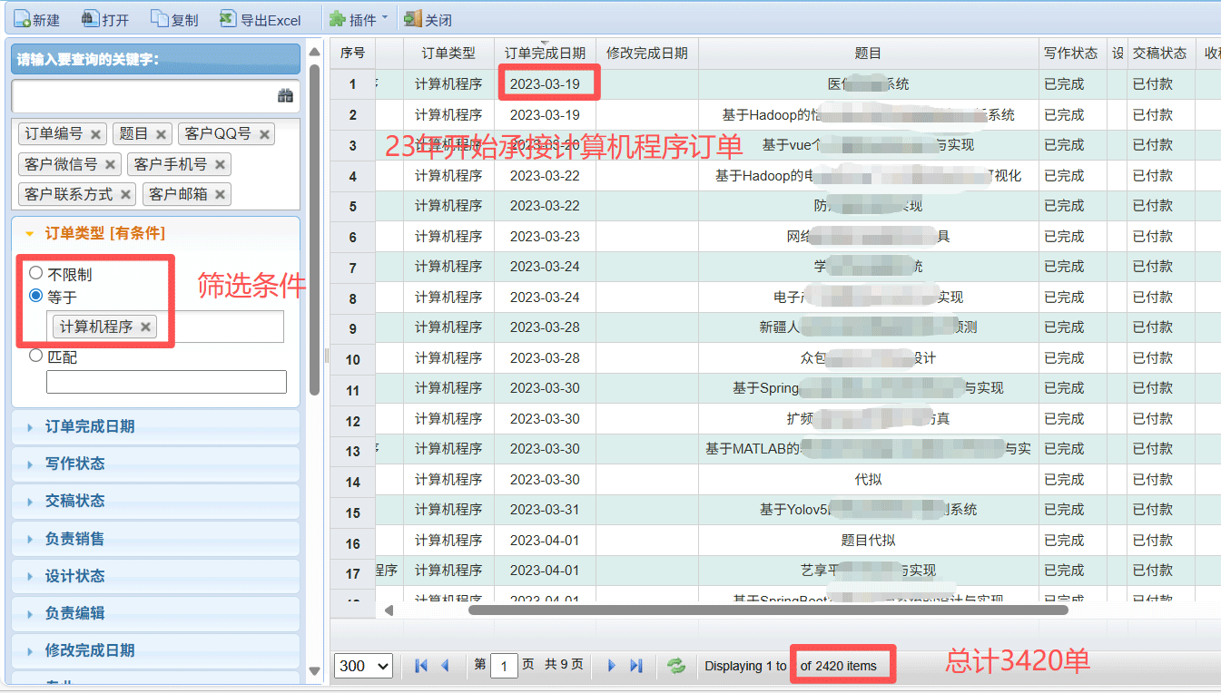Expand the 订单完成日期 filter section
The image size is (1221, 693).
[90, 426]
